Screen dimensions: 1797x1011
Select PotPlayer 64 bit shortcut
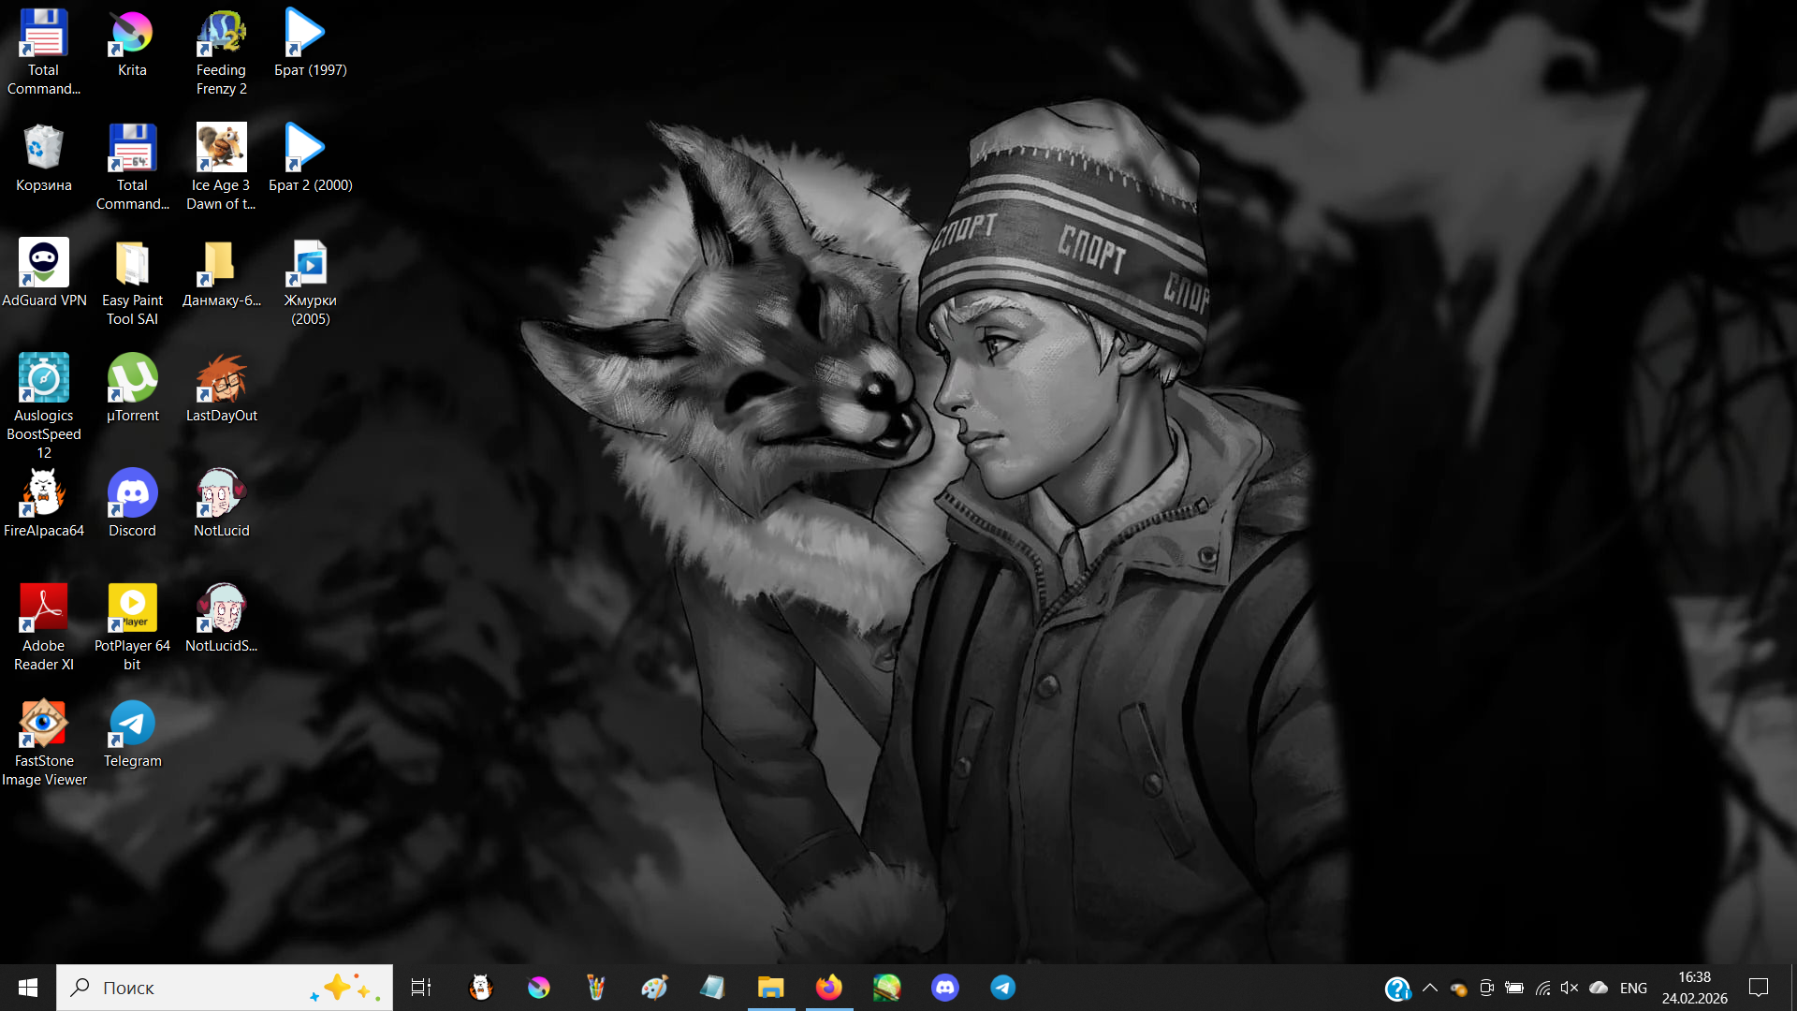tap(132, 608)
